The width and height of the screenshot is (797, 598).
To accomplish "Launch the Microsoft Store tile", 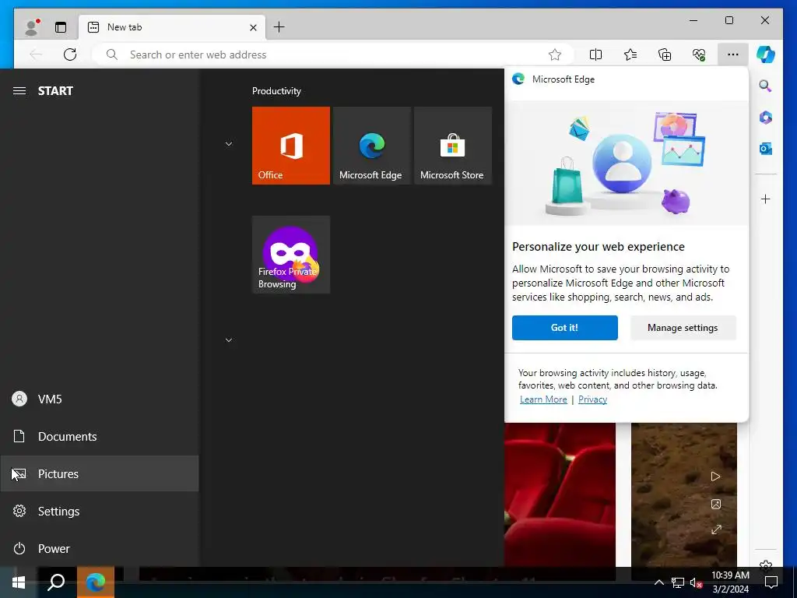I will coord(453,146).
